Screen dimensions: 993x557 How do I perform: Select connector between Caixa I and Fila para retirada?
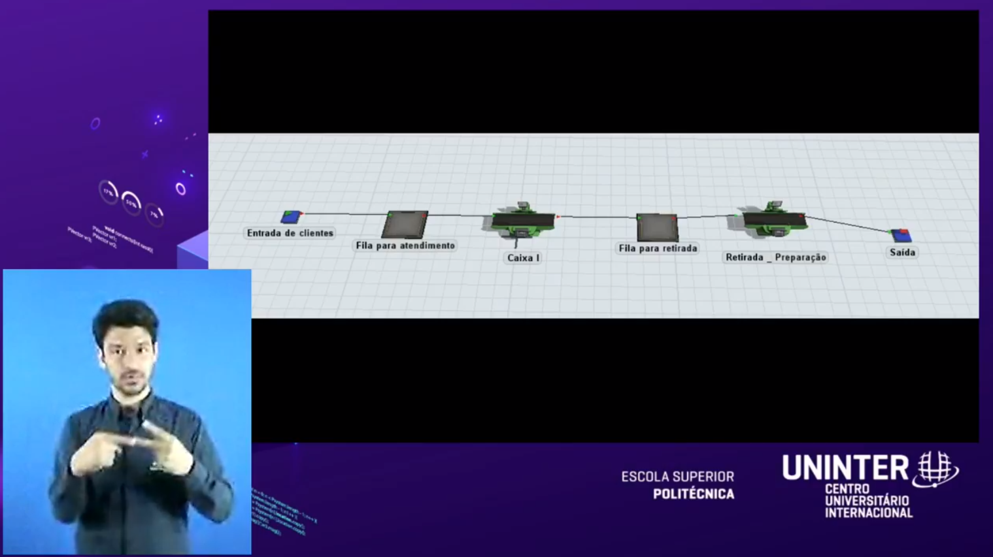pos(596,217)
